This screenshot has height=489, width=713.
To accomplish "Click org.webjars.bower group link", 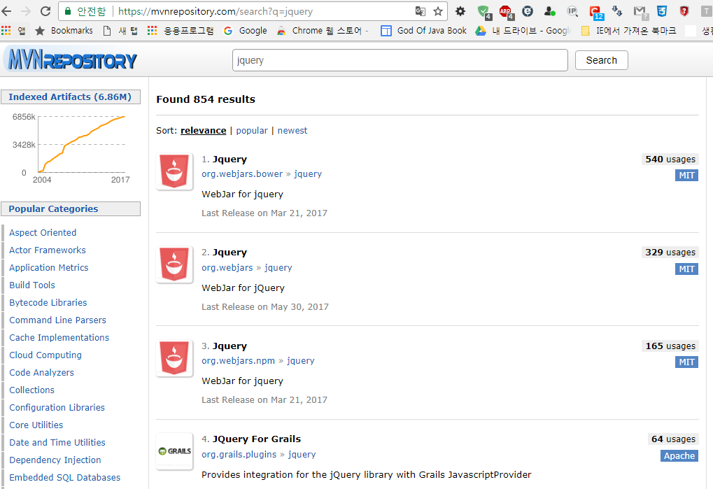I will (242, 173).
